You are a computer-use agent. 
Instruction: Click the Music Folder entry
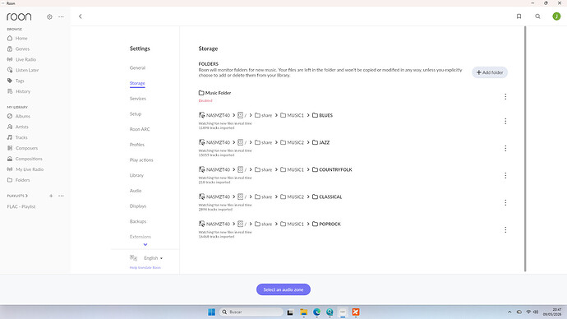coord(214,93)
